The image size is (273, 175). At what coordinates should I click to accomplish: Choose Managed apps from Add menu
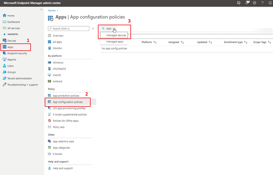[114, 41]
